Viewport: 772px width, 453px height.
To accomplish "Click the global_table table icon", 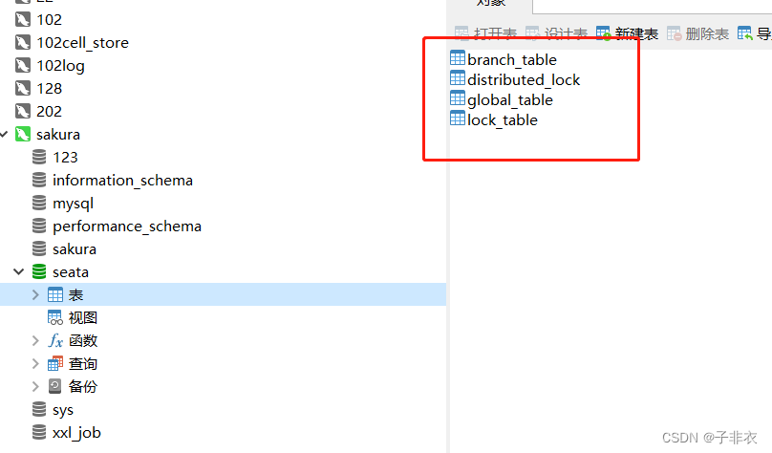I will [458, 98].
